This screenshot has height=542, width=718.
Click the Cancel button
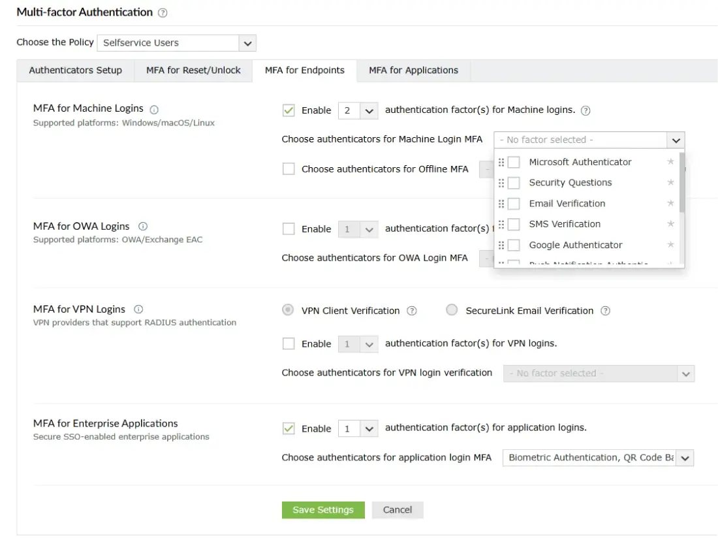click(x=398, y=510)
